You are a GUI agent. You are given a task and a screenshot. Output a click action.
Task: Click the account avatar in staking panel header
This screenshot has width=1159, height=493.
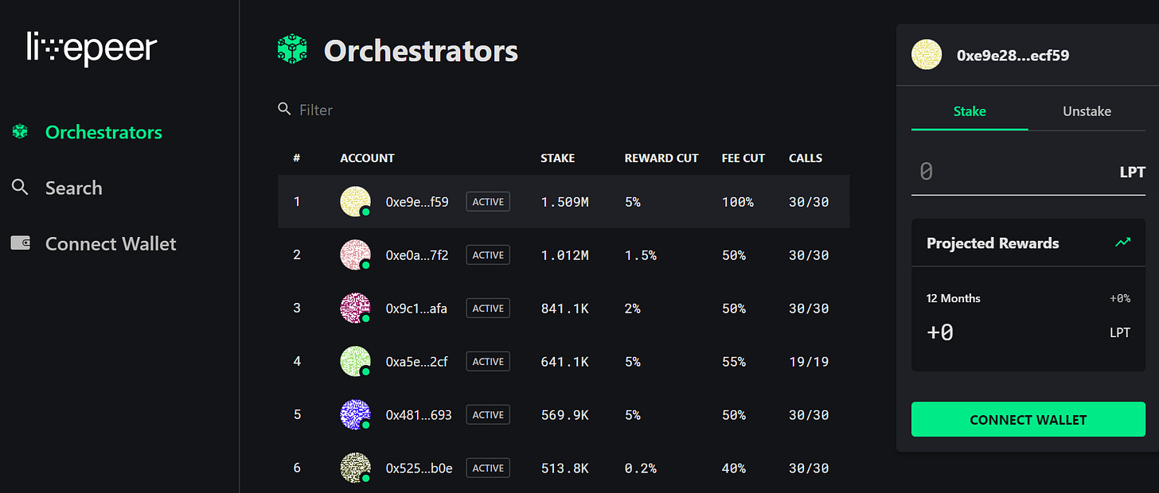click(927, 55)
